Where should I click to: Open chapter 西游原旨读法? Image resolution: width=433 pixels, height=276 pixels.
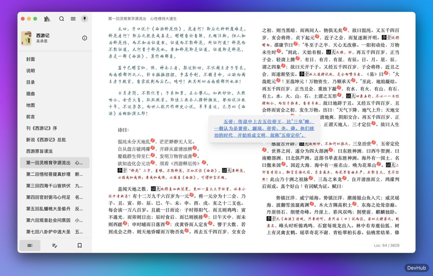[x=54, y=151]
